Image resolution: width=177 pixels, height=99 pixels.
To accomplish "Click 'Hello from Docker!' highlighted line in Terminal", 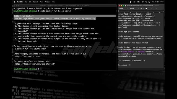I will [x=24, y=16].
